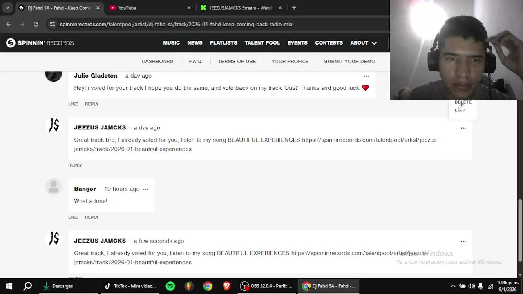
Task: Click '19 hours ago' timestamp
Action: 122,189
